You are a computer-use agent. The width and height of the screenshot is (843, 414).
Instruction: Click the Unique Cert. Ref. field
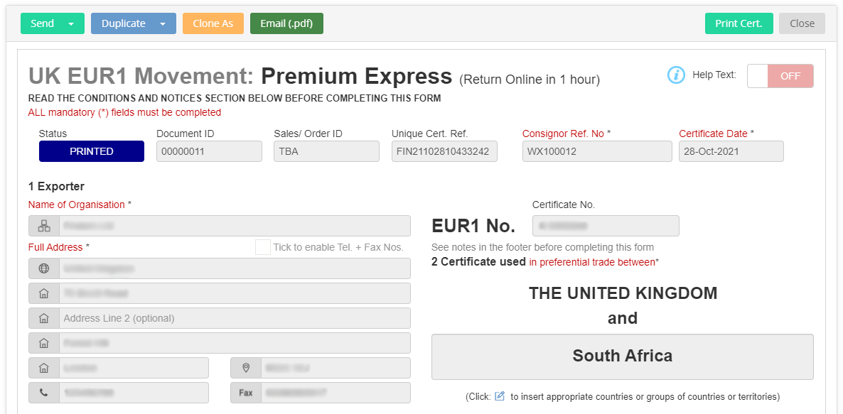tap(445, 151)
